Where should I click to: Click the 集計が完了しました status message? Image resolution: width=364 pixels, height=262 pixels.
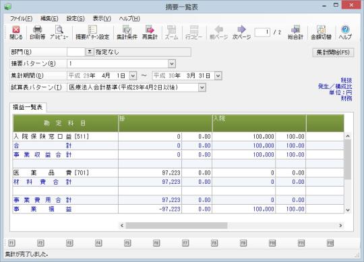(26, 254)
